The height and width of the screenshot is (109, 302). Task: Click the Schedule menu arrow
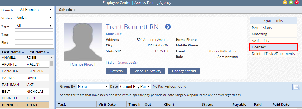click(78, 10)
